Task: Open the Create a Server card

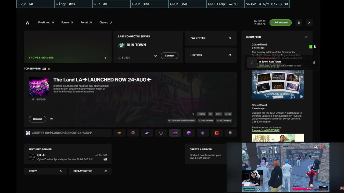Action: click(x=206, y=154)
